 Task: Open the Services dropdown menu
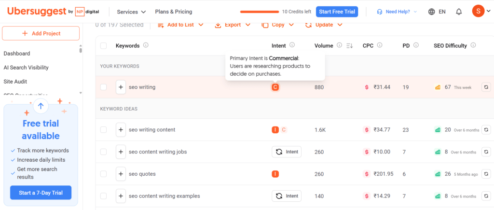click(x=131, y=12)
